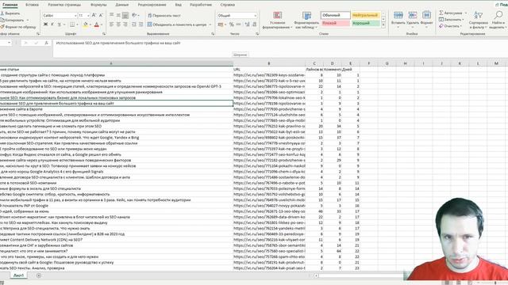Screen dimensions: 508x285
Task: Switch to Разметка страницы tab
Action: click(x=64, y=5)
